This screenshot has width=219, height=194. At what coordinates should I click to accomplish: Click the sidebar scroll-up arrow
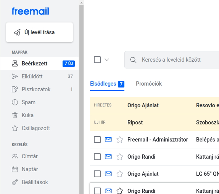pyautogui.click(x=81, y=3)
